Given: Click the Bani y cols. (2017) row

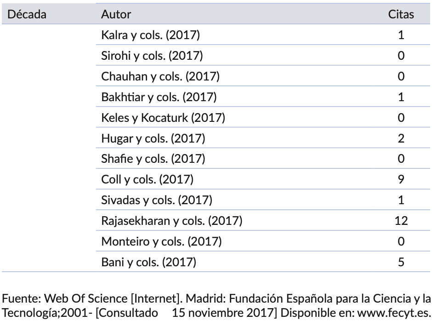Looking at the screenshot, I should (x=148, y=263).
